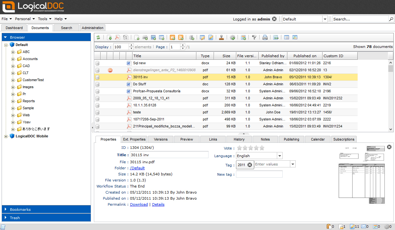Expand the Accounts folder in tree

[13, 59]
